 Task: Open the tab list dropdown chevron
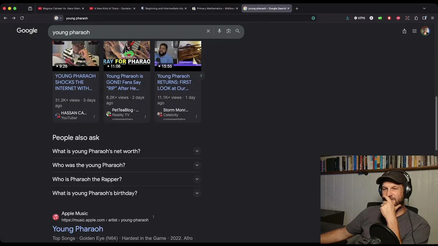(424, 9)
